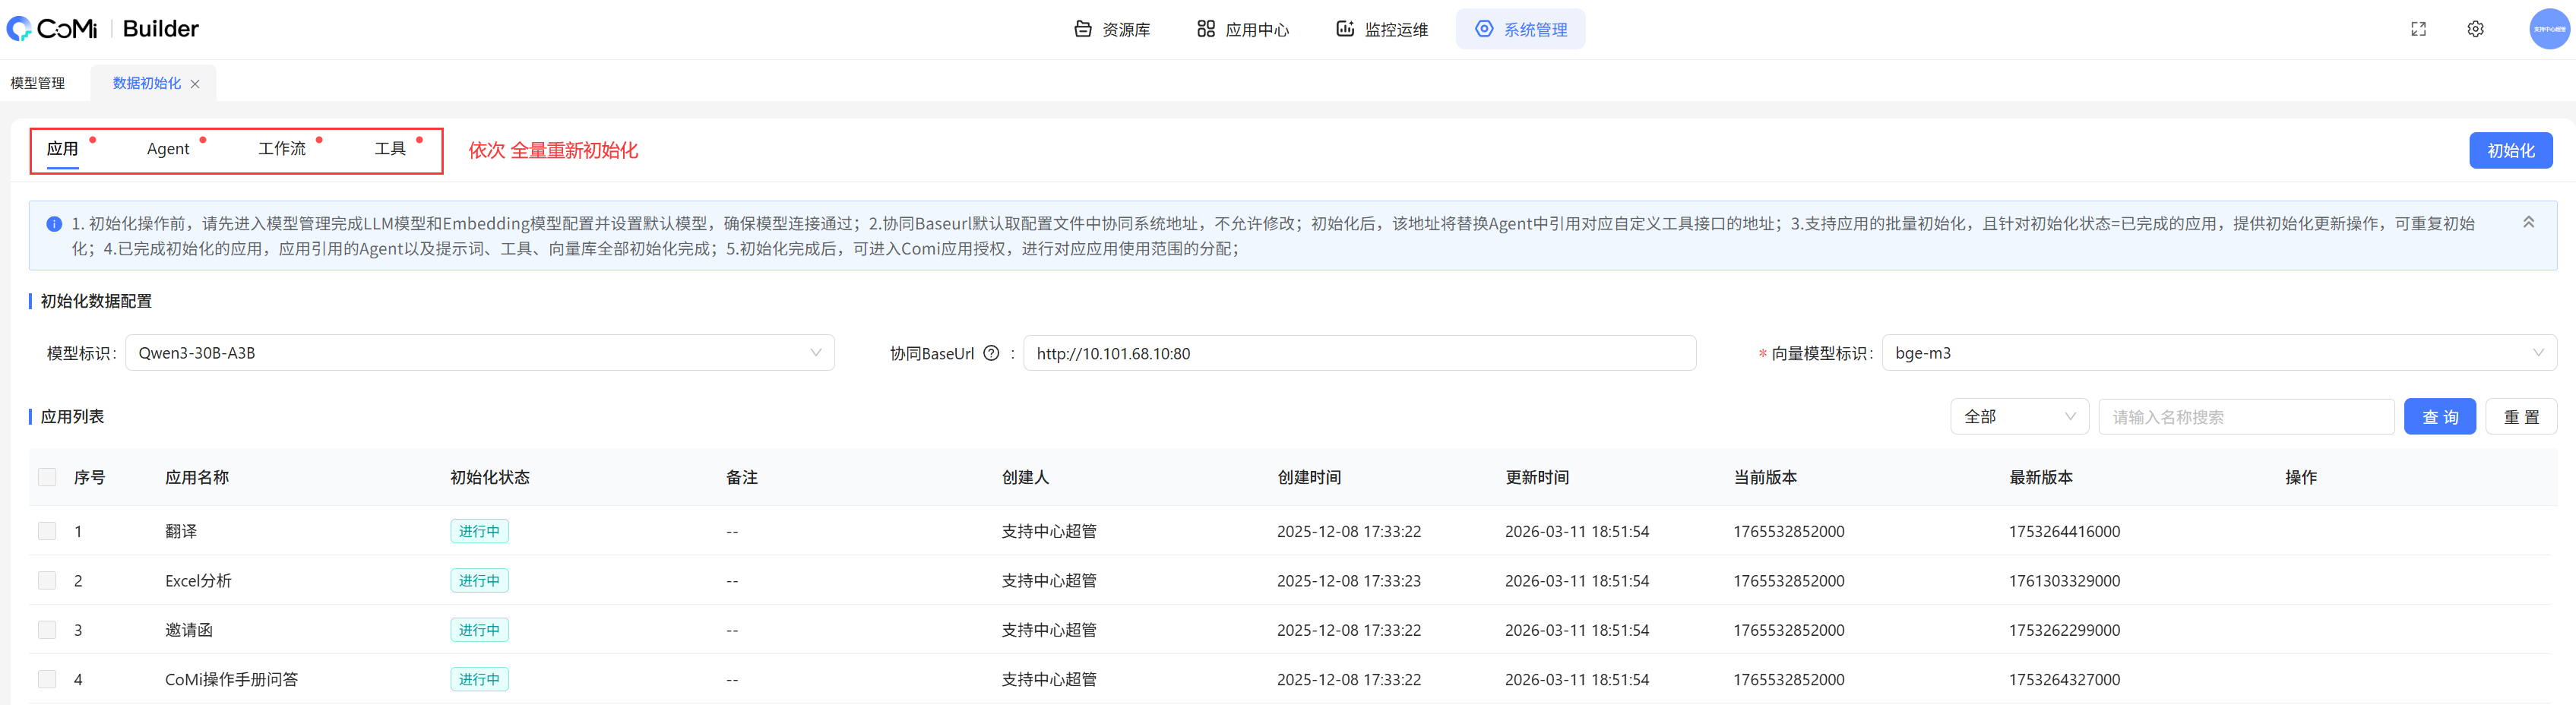Click the 请输入名称搜索 search field
This screenshot has height=705, width=2576.
[2245, 417]
